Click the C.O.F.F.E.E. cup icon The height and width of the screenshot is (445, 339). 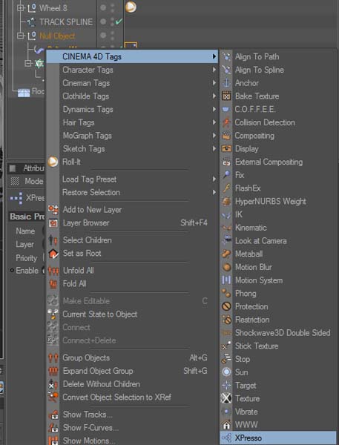click(x=226, y=109)
